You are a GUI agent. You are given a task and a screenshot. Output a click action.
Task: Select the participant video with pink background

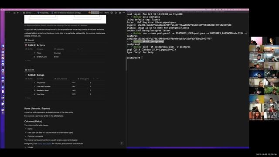(x=257, y=41)
